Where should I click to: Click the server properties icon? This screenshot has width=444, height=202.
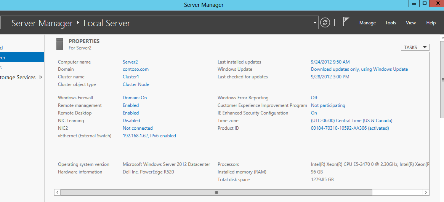click(x=59, y=44)
